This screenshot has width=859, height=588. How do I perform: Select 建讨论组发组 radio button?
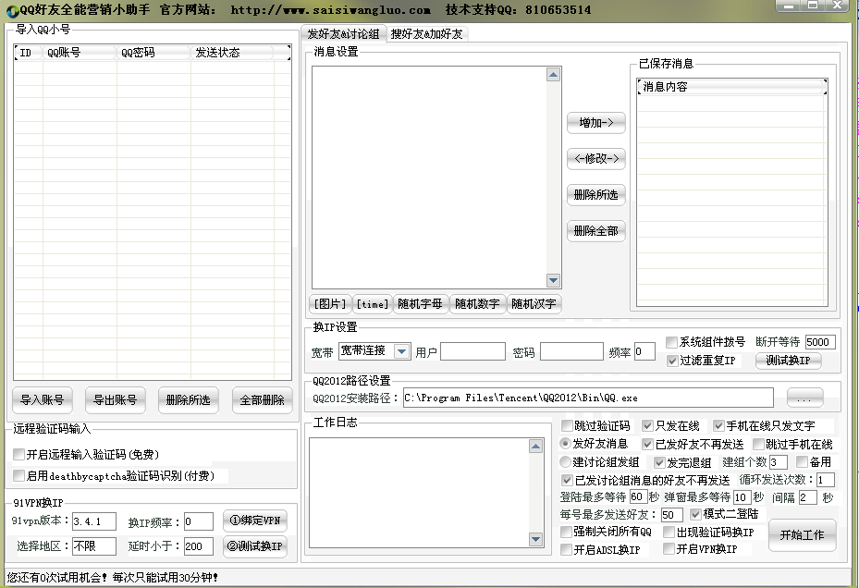click(566, 461)
